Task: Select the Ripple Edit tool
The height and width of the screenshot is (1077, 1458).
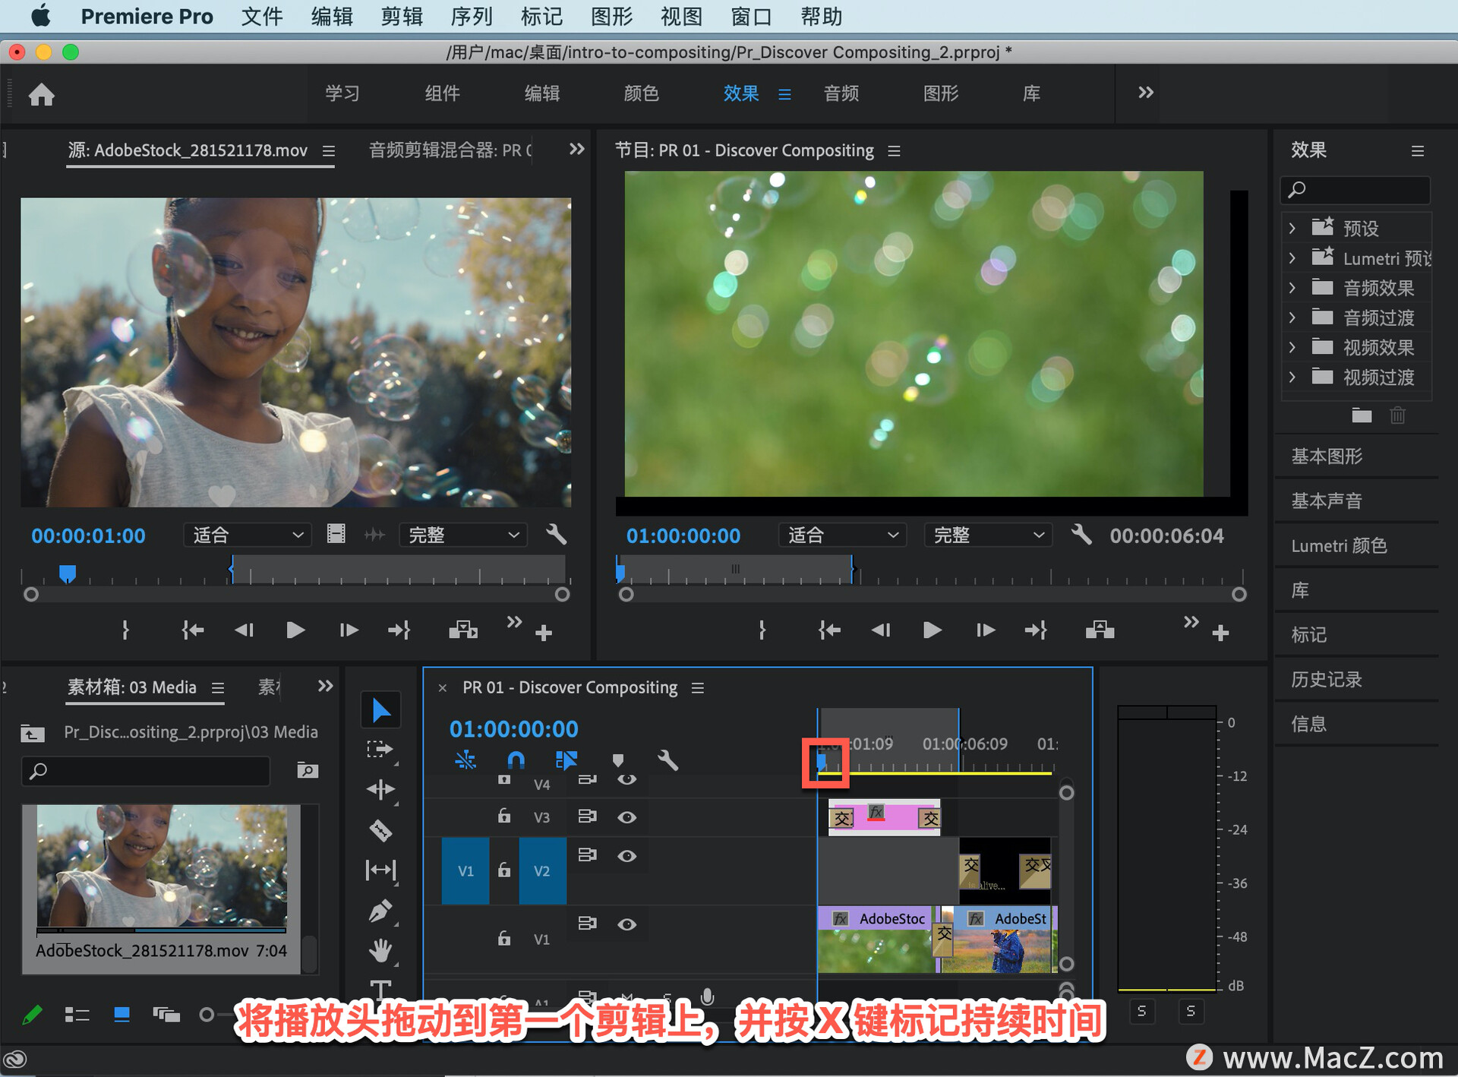Action: [x=380, y=790]
